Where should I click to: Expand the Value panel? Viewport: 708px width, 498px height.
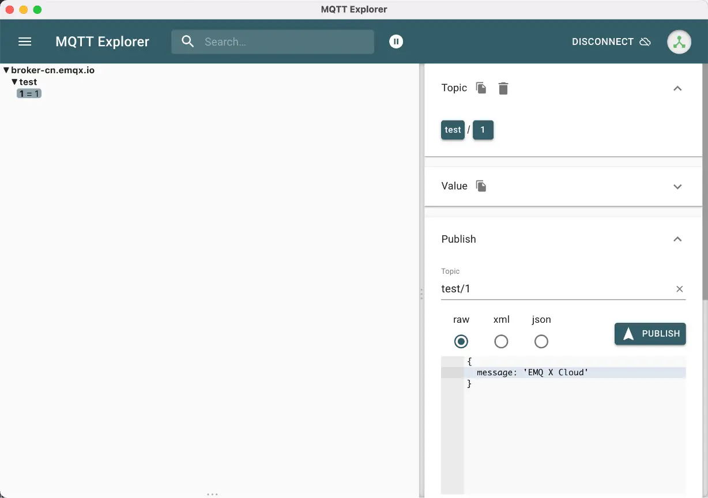click(677, 186)
